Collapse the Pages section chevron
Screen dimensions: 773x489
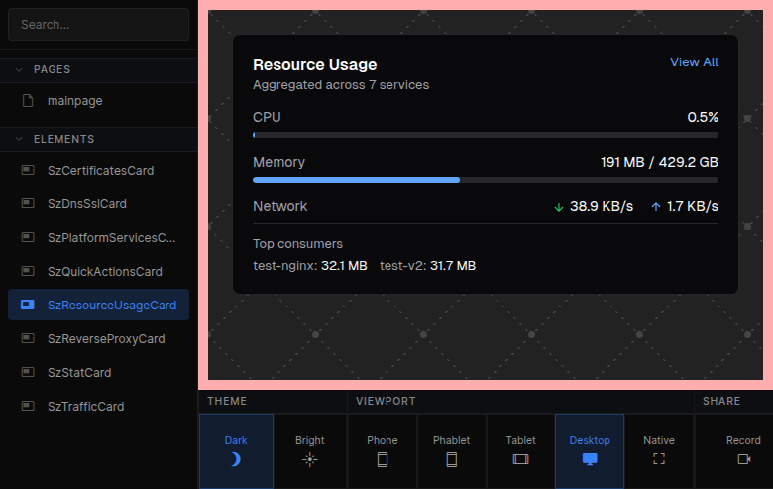click(x=19, y=69)
